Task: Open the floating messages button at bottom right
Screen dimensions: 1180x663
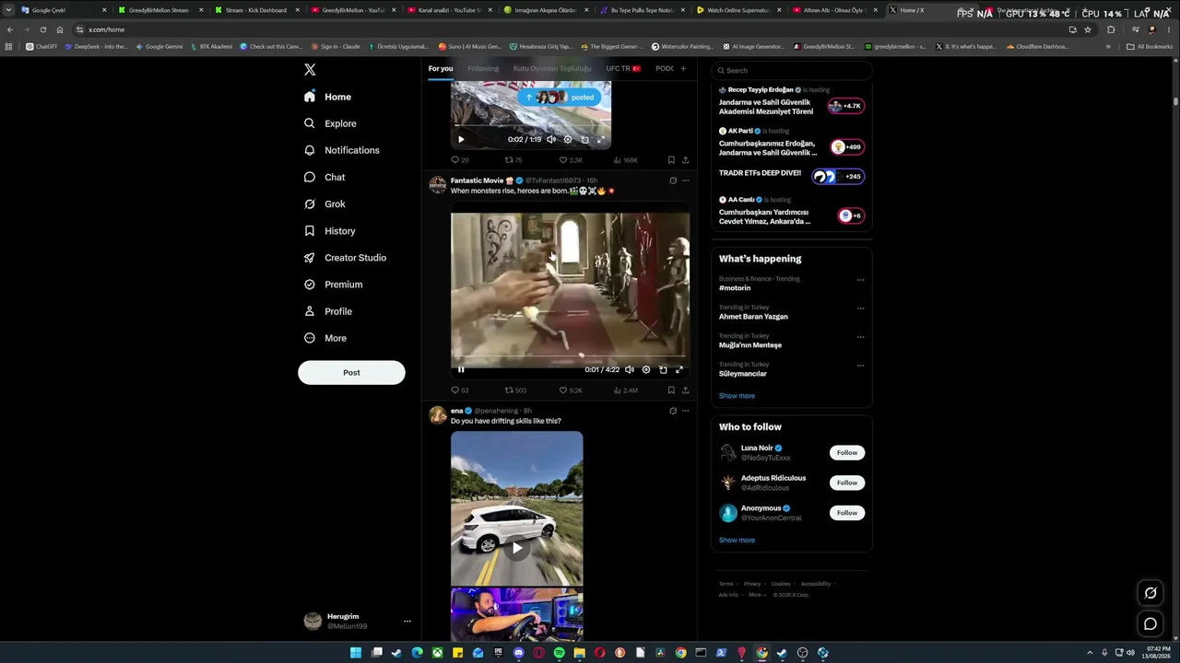Action: pos(1150,624)
